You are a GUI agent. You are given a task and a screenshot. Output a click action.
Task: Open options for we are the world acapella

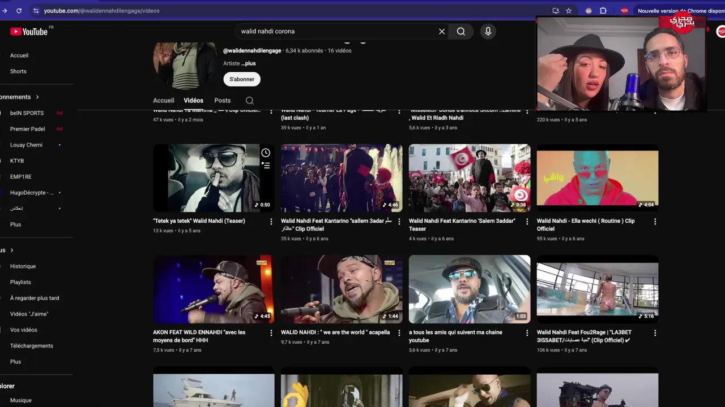click(399, 333)
